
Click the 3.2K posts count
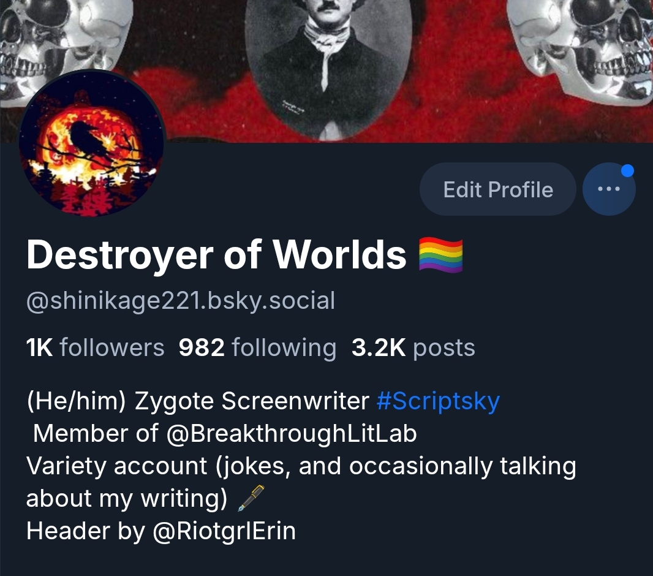[x=413, y=347]
